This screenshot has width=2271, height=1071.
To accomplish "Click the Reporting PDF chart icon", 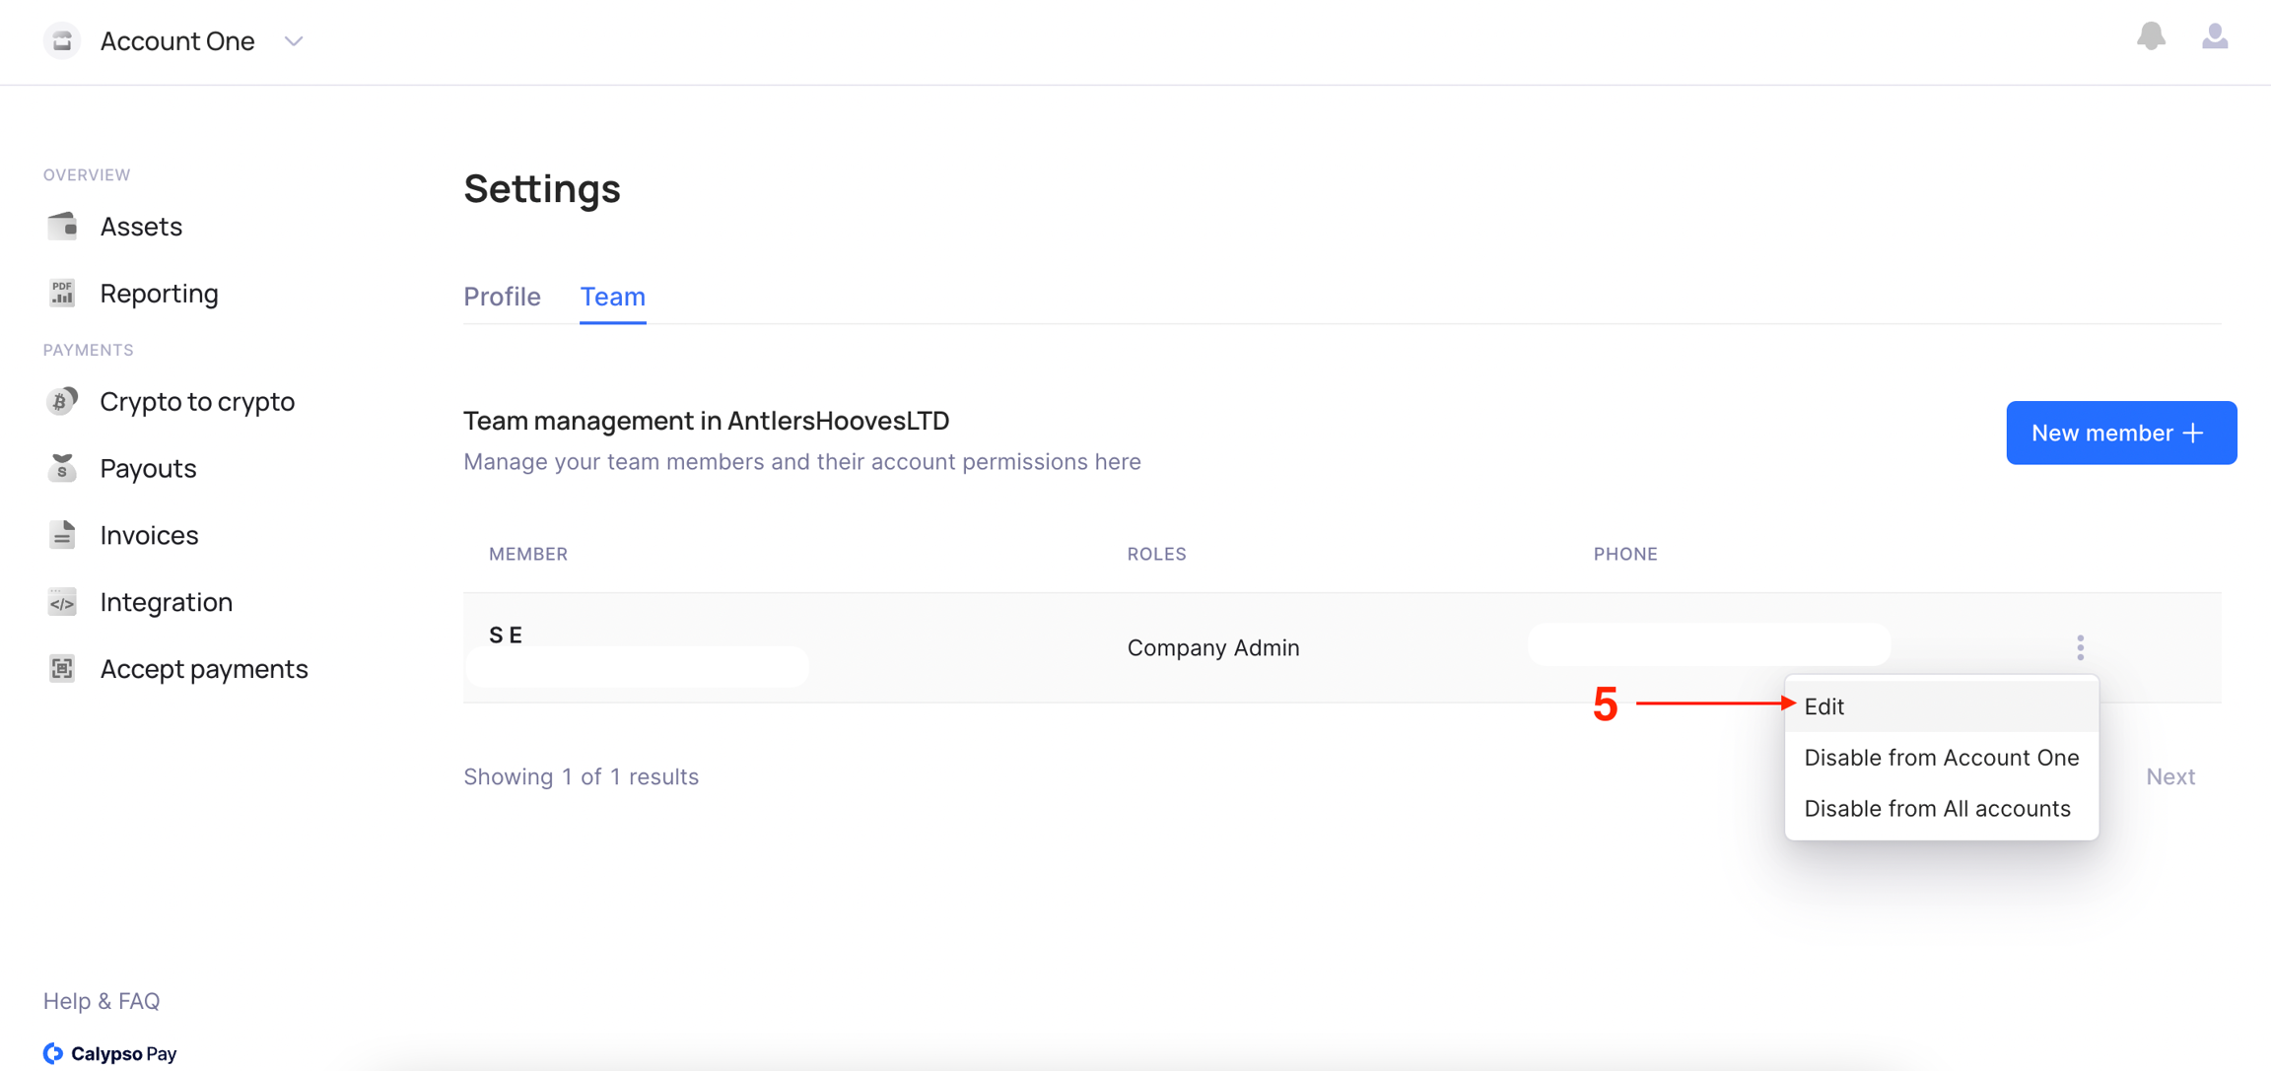I will click(x=62, y=293).
